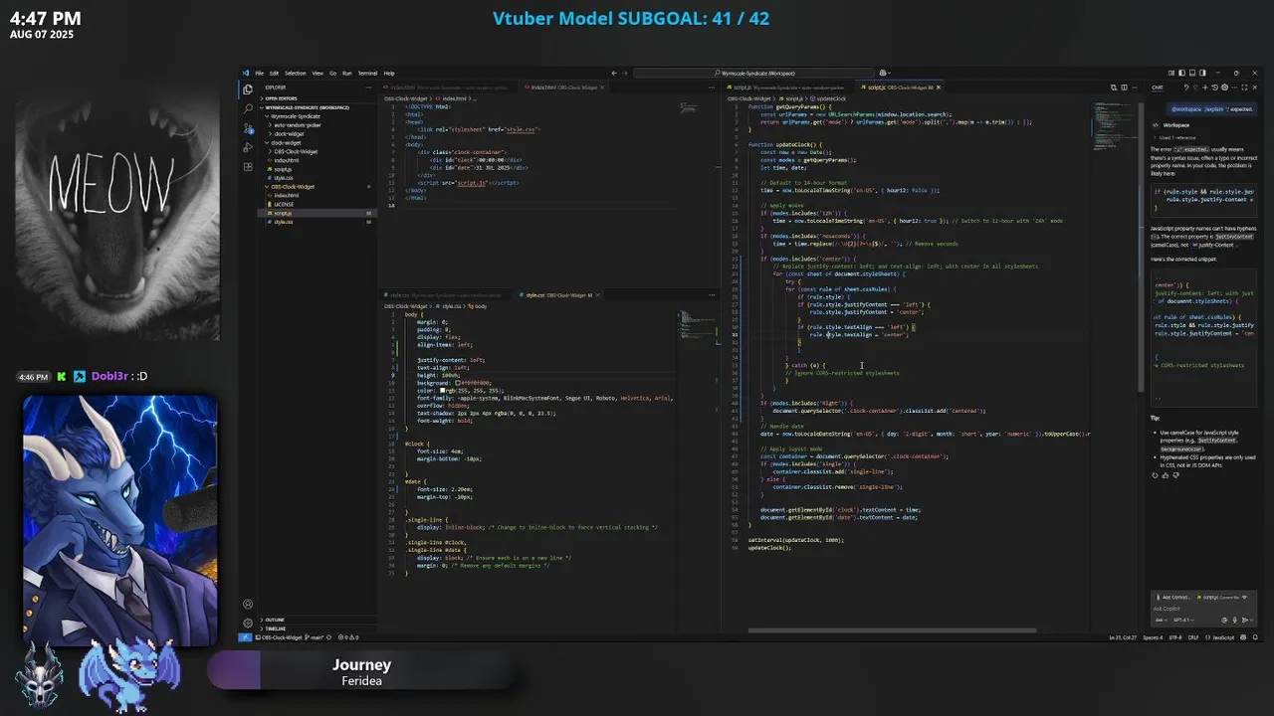Split the script.js editor right
Image resolution: width=1274 pixels, height=716 pixels.
coord(1125,88)
